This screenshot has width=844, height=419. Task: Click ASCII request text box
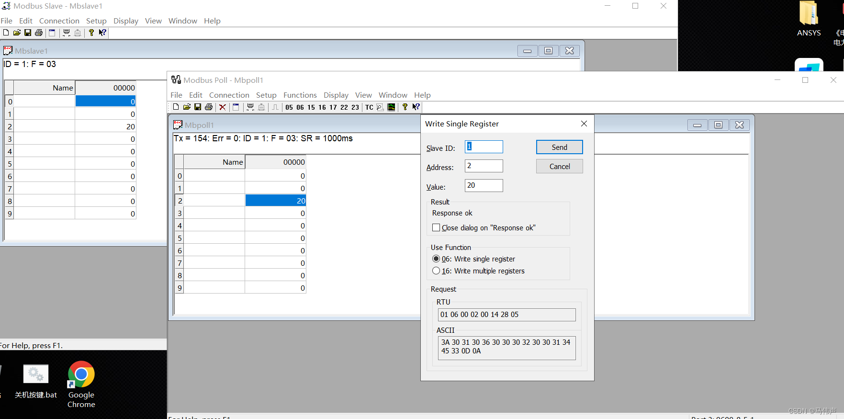pyautogui.click(x=506, y=348)
